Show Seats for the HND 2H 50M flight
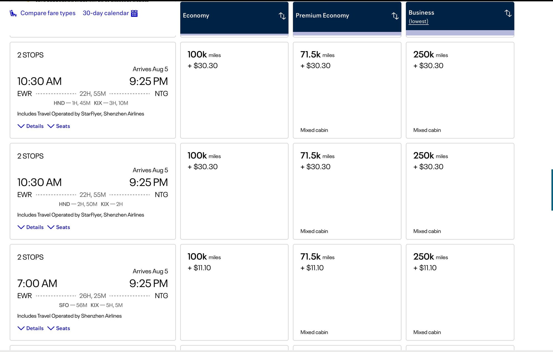Screen dimensions: 553x352 (59, 227)
